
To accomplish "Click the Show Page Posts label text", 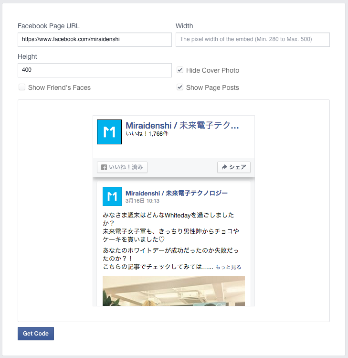I will pyautogui.click(x=212, y=87).
